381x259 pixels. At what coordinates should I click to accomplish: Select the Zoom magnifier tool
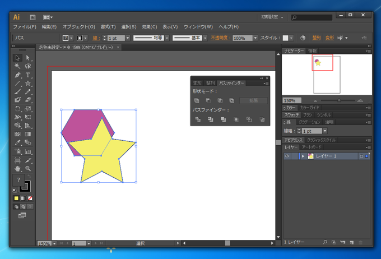pyautogui.click(x=28, y=169)
